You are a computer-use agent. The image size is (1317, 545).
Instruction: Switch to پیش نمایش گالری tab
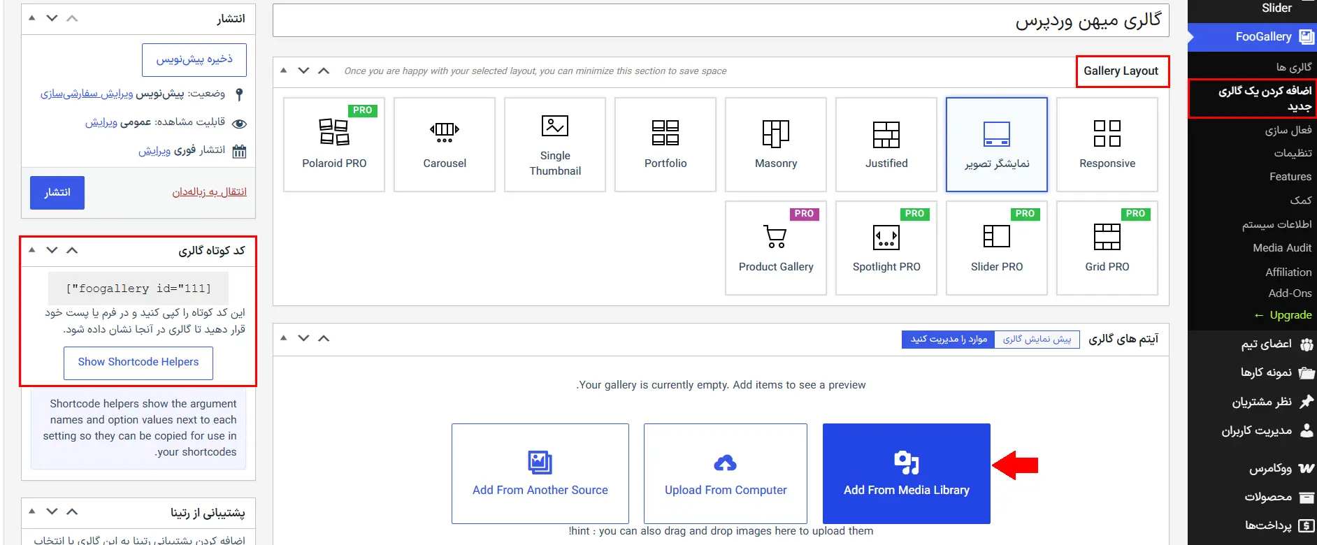pyautogui.click(x=1037, y=340)
